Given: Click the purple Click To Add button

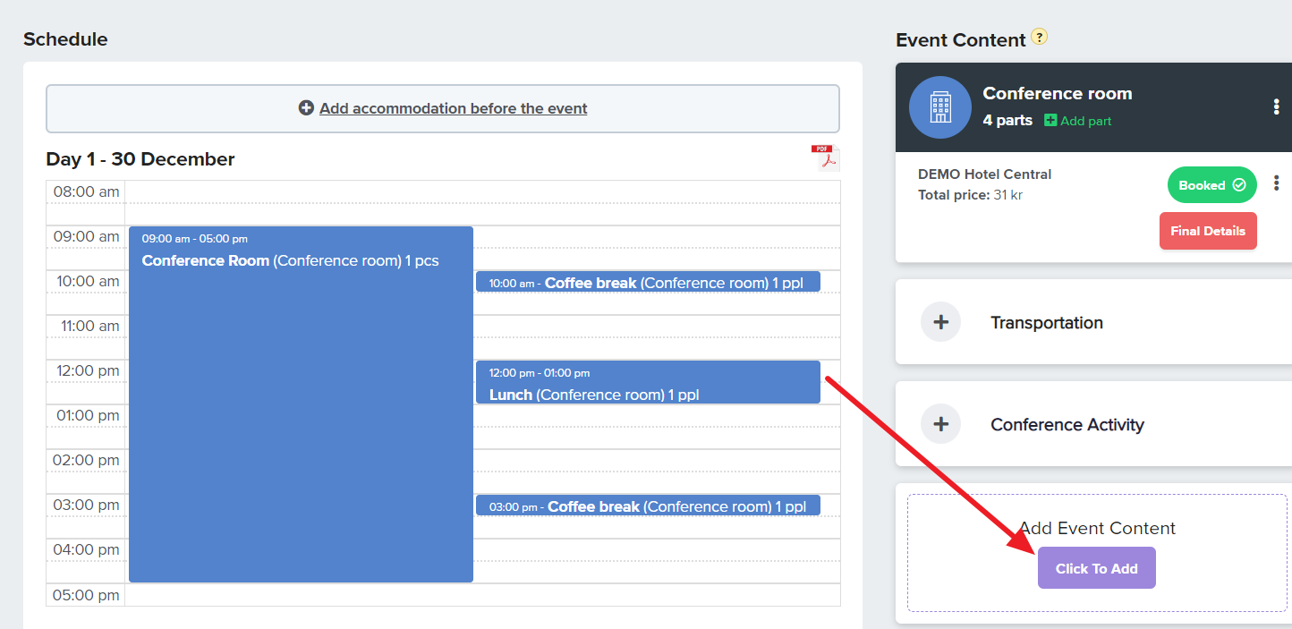Looking at the screenshot, I should point(1096,568).
